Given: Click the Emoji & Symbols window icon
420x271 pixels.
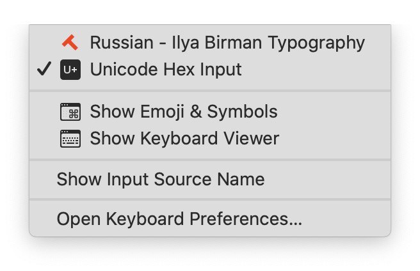Looking at the screenshot, I should click(x=70, y=112).
